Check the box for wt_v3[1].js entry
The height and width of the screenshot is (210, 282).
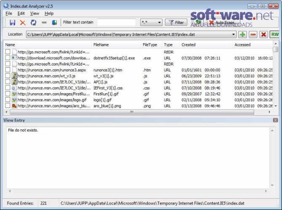point(8,76)
